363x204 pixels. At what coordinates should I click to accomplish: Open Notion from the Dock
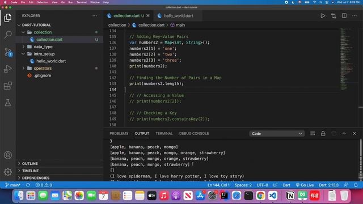(x=290, y=195)
